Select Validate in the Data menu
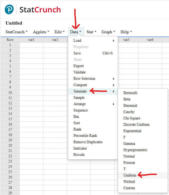This screenshot has width=169, height=195. (93, 72)
